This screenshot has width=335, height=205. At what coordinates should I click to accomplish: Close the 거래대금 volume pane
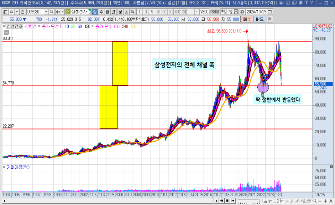[x=332, y=167]
